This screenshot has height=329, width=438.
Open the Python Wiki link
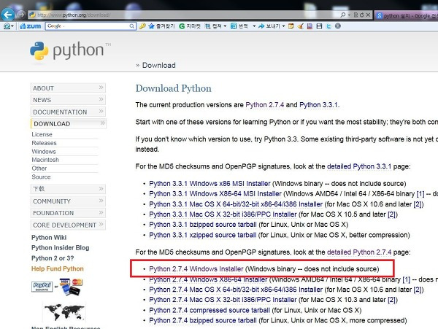pyautogui.click(x=49, y=238)
